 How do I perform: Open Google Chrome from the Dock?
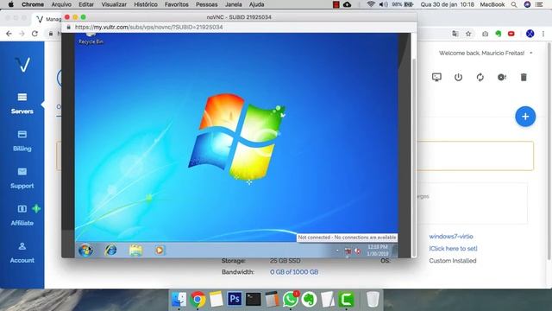tap(198, 300)
